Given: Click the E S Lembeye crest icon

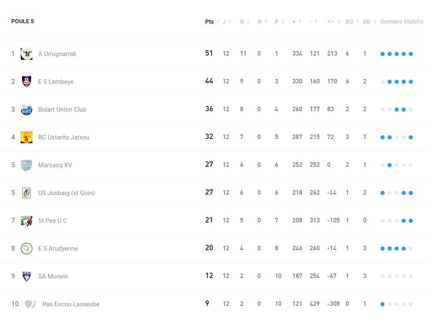Looking at the screenshot, I should pyautogui.click(x=27, y=81).
